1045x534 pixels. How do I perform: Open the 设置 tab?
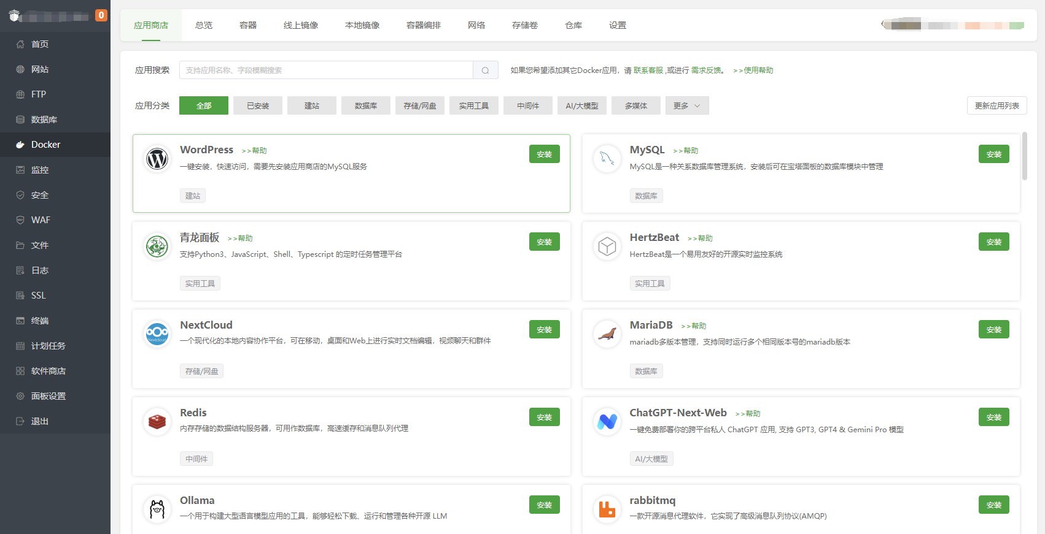(x=618, y=25)
